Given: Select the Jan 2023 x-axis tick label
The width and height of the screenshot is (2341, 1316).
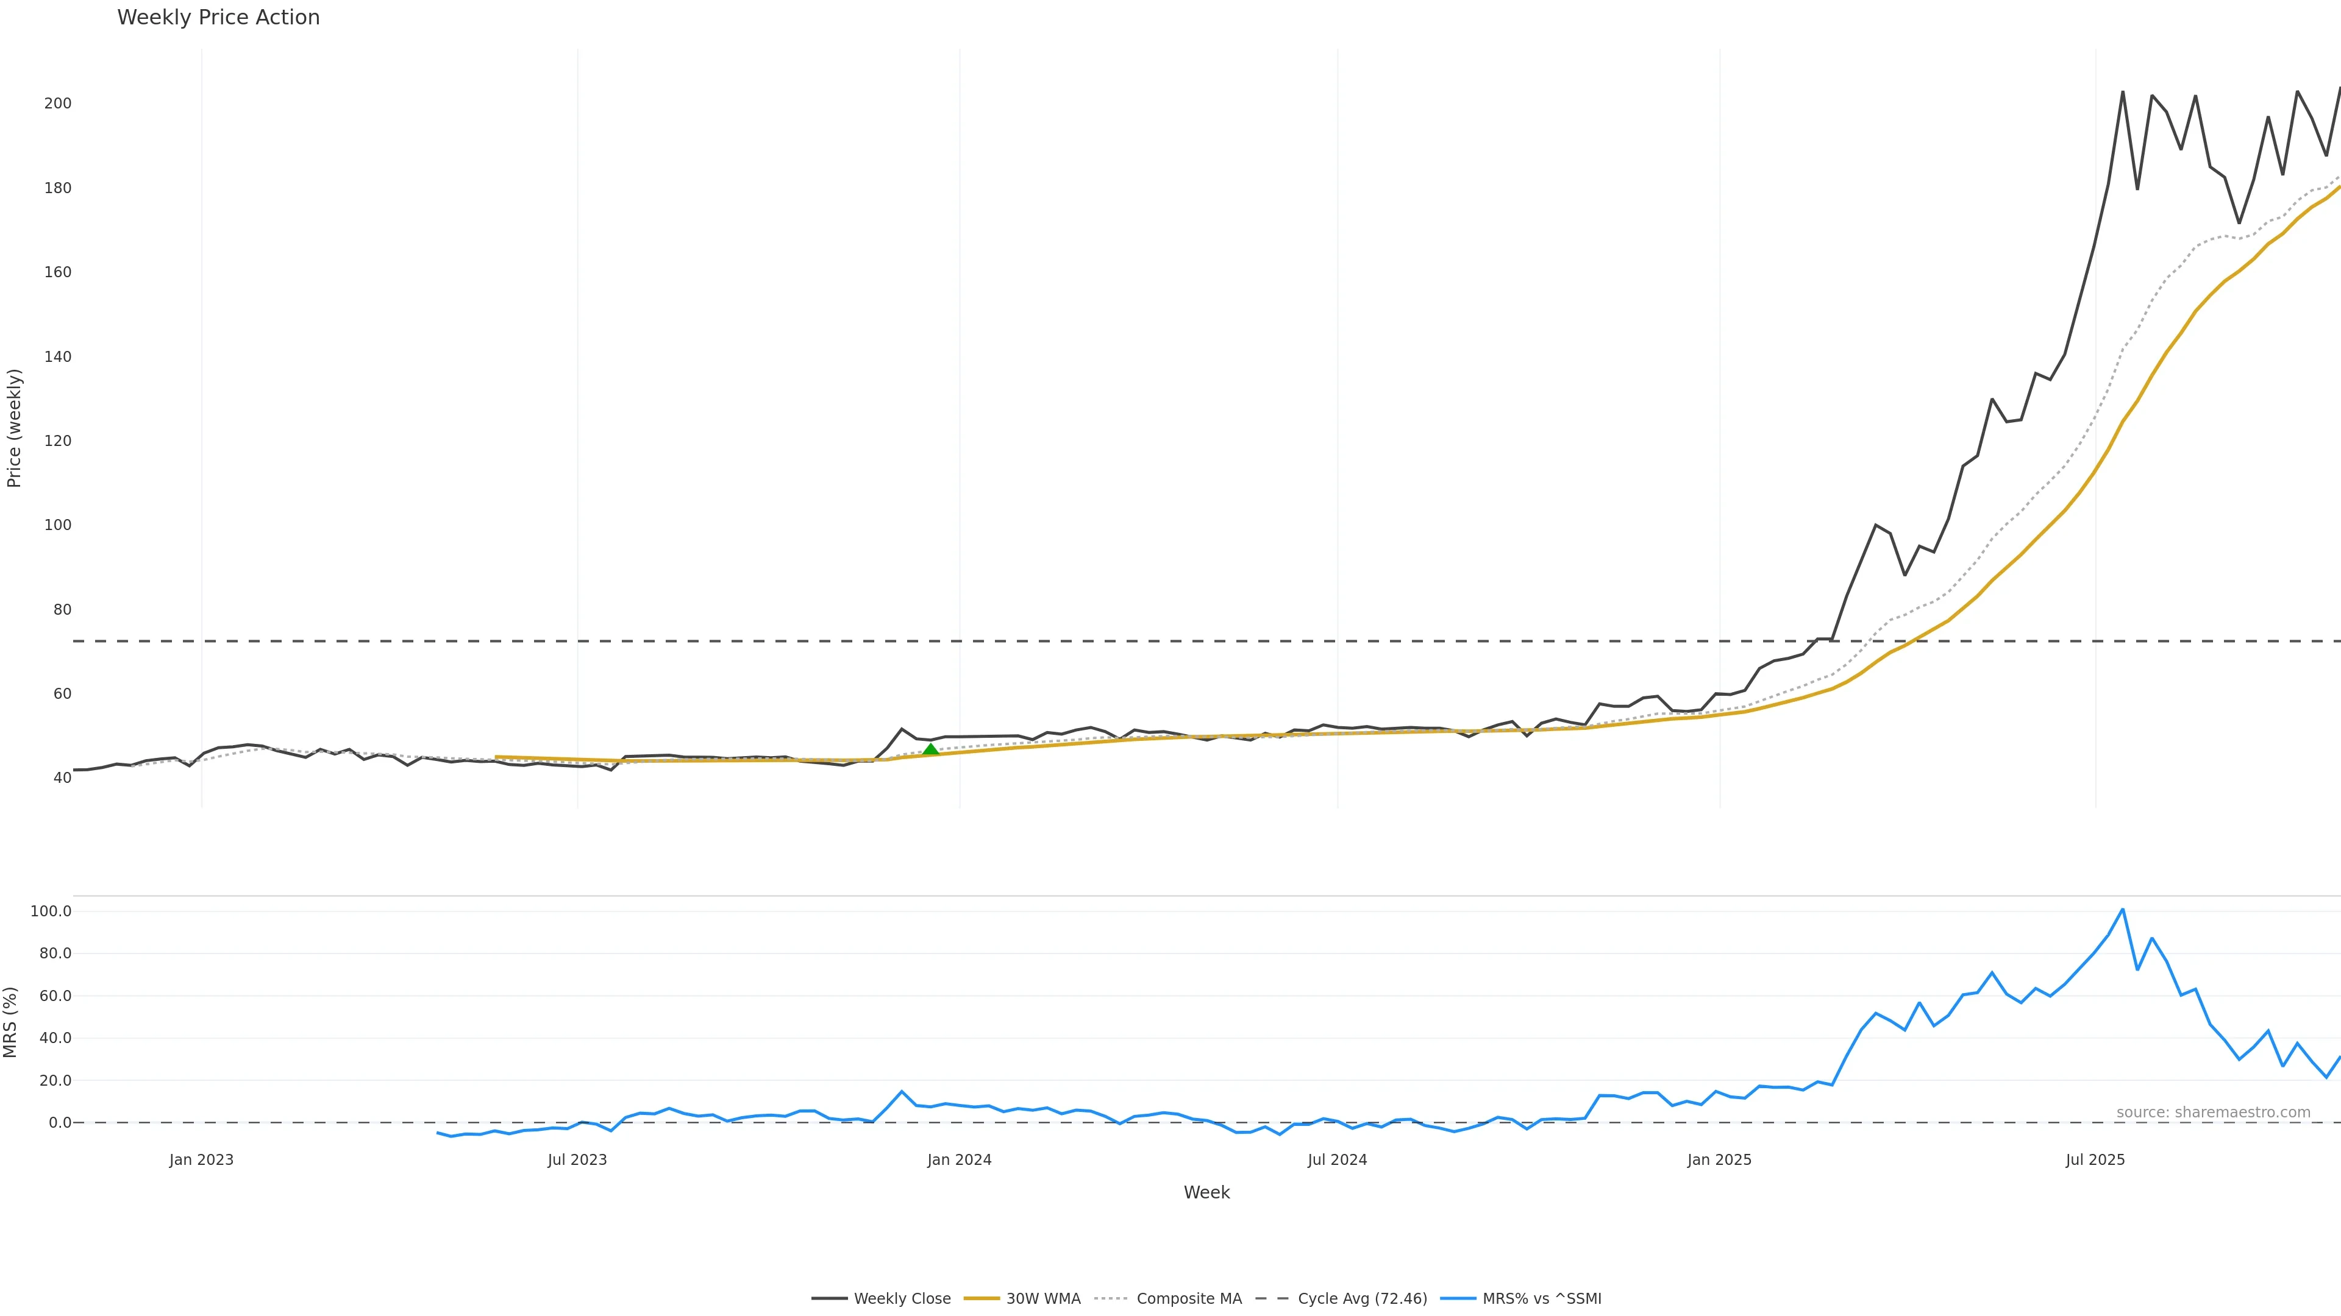Looking at the screenshot, I should [x=201, y=1160].
